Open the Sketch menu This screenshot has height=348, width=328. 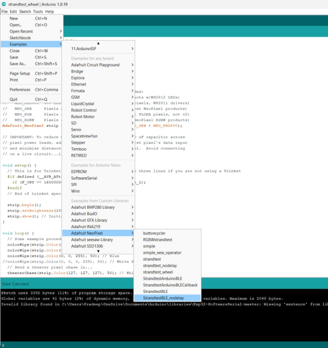25,11
